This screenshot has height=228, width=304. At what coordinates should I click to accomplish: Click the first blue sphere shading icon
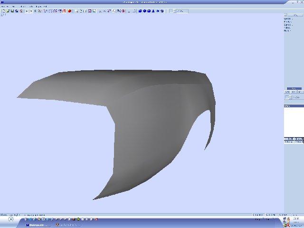point(140,10)
